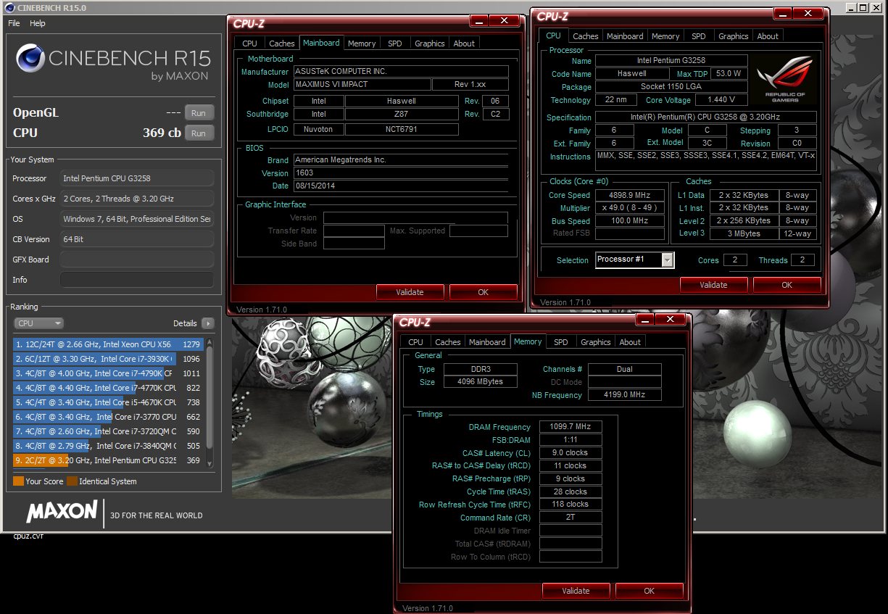Screen dimensions: 888x614
Task: Click OK in Processor CPU-Z window
Action: point(787,285)
